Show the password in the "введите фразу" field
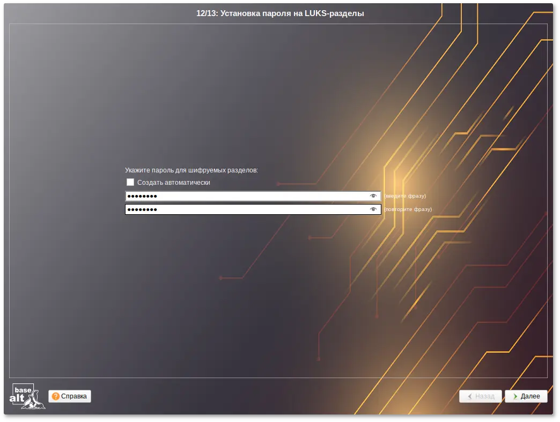The height and width of the screenshot is (422, 560). [373, 196]
